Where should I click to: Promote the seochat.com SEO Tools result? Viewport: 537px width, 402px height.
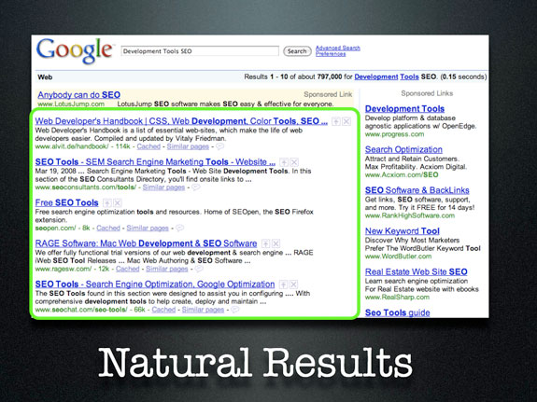283,284
